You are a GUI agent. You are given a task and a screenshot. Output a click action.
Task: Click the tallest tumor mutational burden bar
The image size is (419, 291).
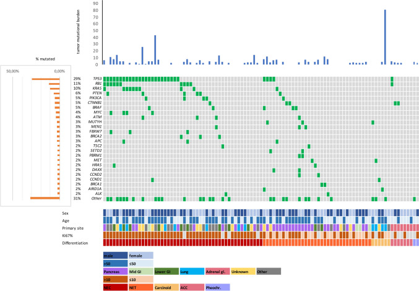point(385,37)
